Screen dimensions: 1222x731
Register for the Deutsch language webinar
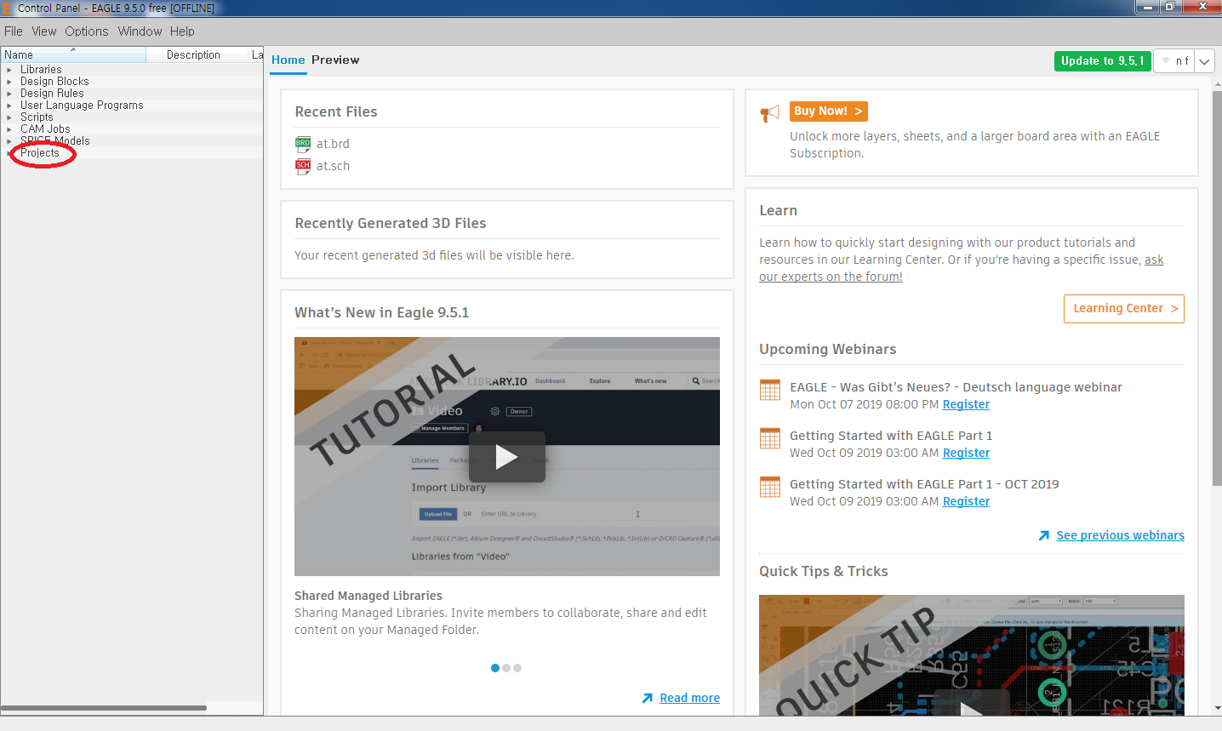tap(966, 405)
